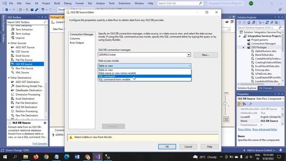Collapse the Other Destinations group
This screenshot has height=161, width=286.
pyautogui.click(x=9, y=78)
